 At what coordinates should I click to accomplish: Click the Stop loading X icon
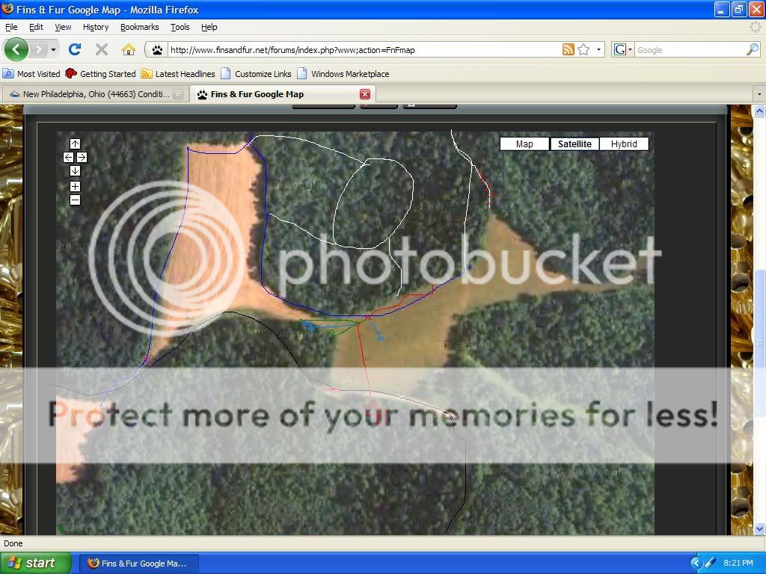point(102,49)
